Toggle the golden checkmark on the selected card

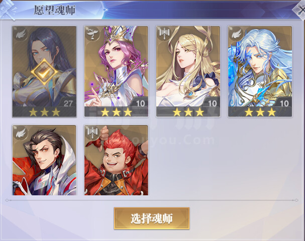click(44, 72)
